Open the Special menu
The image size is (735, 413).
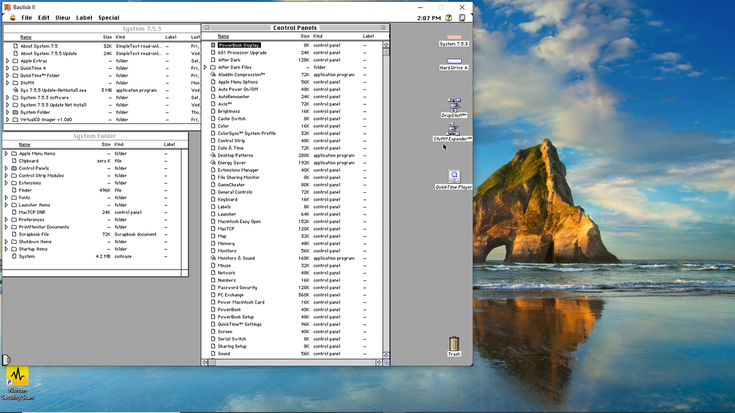click(x=109, y=18)
